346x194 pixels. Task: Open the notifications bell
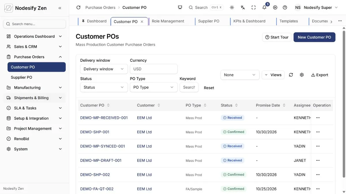point(264,7)
